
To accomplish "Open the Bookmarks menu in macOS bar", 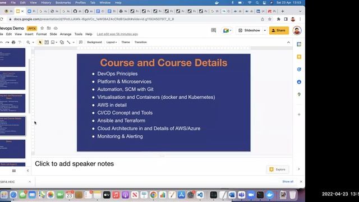I will 63,3.
